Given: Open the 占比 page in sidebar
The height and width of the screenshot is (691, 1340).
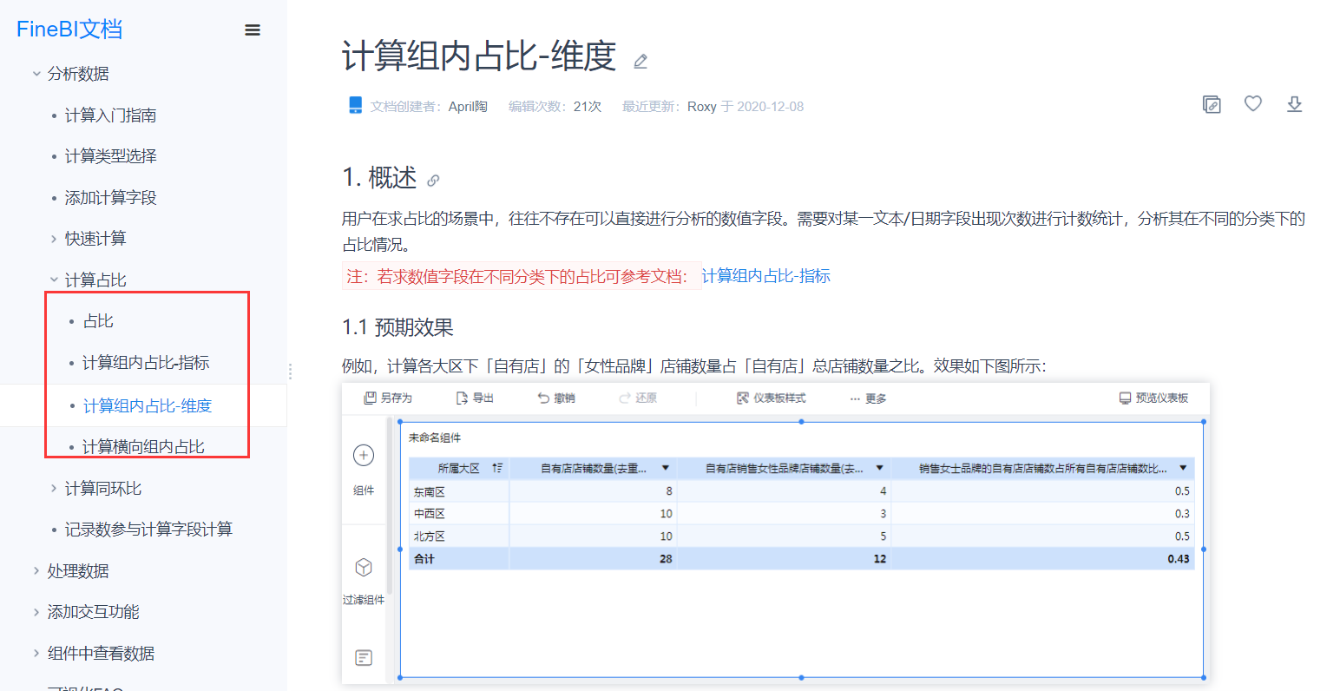Looking at the screenshot, I should point(98,321).
